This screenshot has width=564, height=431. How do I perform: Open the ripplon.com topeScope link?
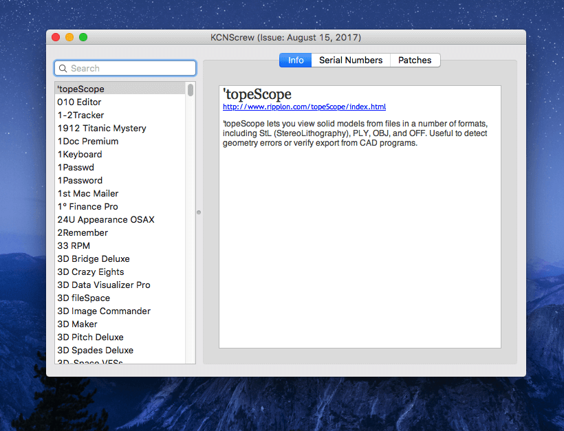(304, 107)
